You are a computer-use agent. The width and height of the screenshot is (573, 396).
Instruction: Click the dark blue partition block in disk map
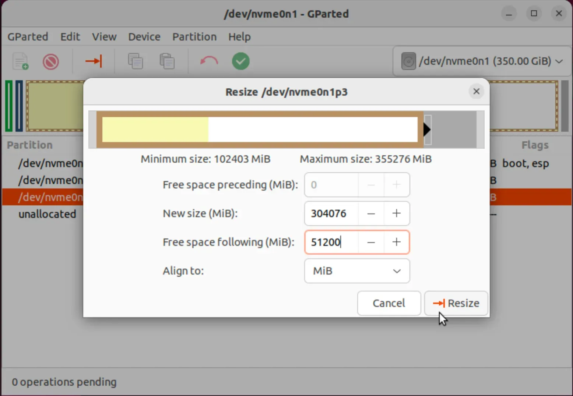tap(19, 106)
